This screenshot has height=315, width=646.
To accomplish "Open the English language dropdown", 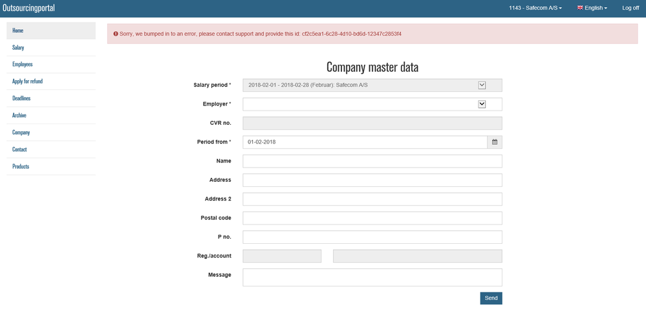I will click(592, 8).
